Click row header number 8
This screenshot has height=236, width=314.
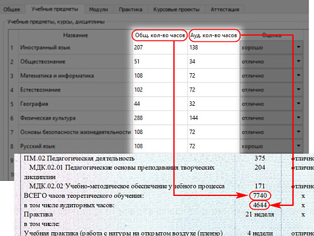click(12, 146)
